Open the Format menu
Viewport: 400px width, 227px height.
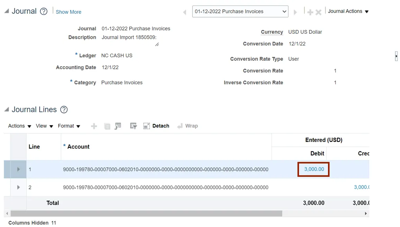tap(69, 126)
